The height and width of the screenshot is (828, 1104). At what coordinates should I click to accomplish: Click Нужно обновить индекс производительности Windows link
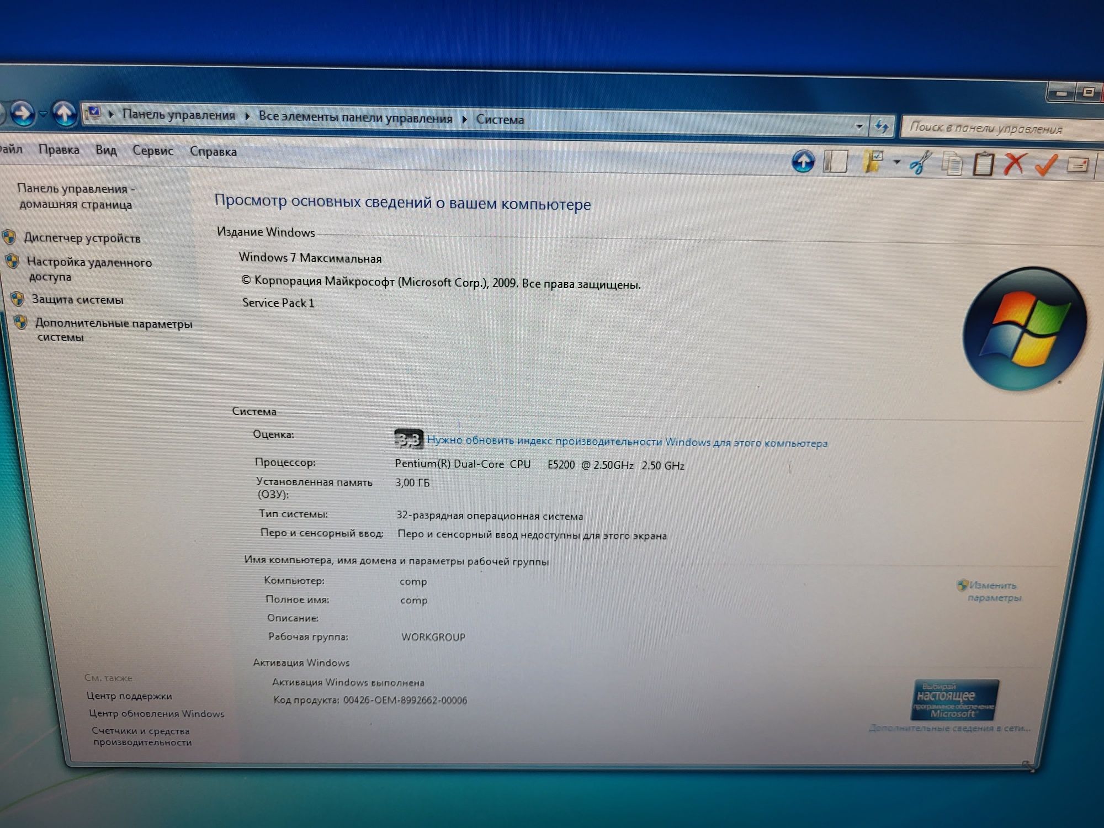tap(627, 442)
